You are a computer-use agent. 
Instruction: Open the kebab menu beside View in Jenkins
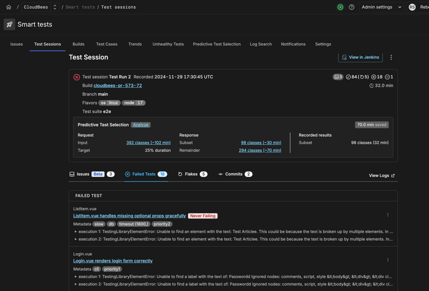coord(391,57)
